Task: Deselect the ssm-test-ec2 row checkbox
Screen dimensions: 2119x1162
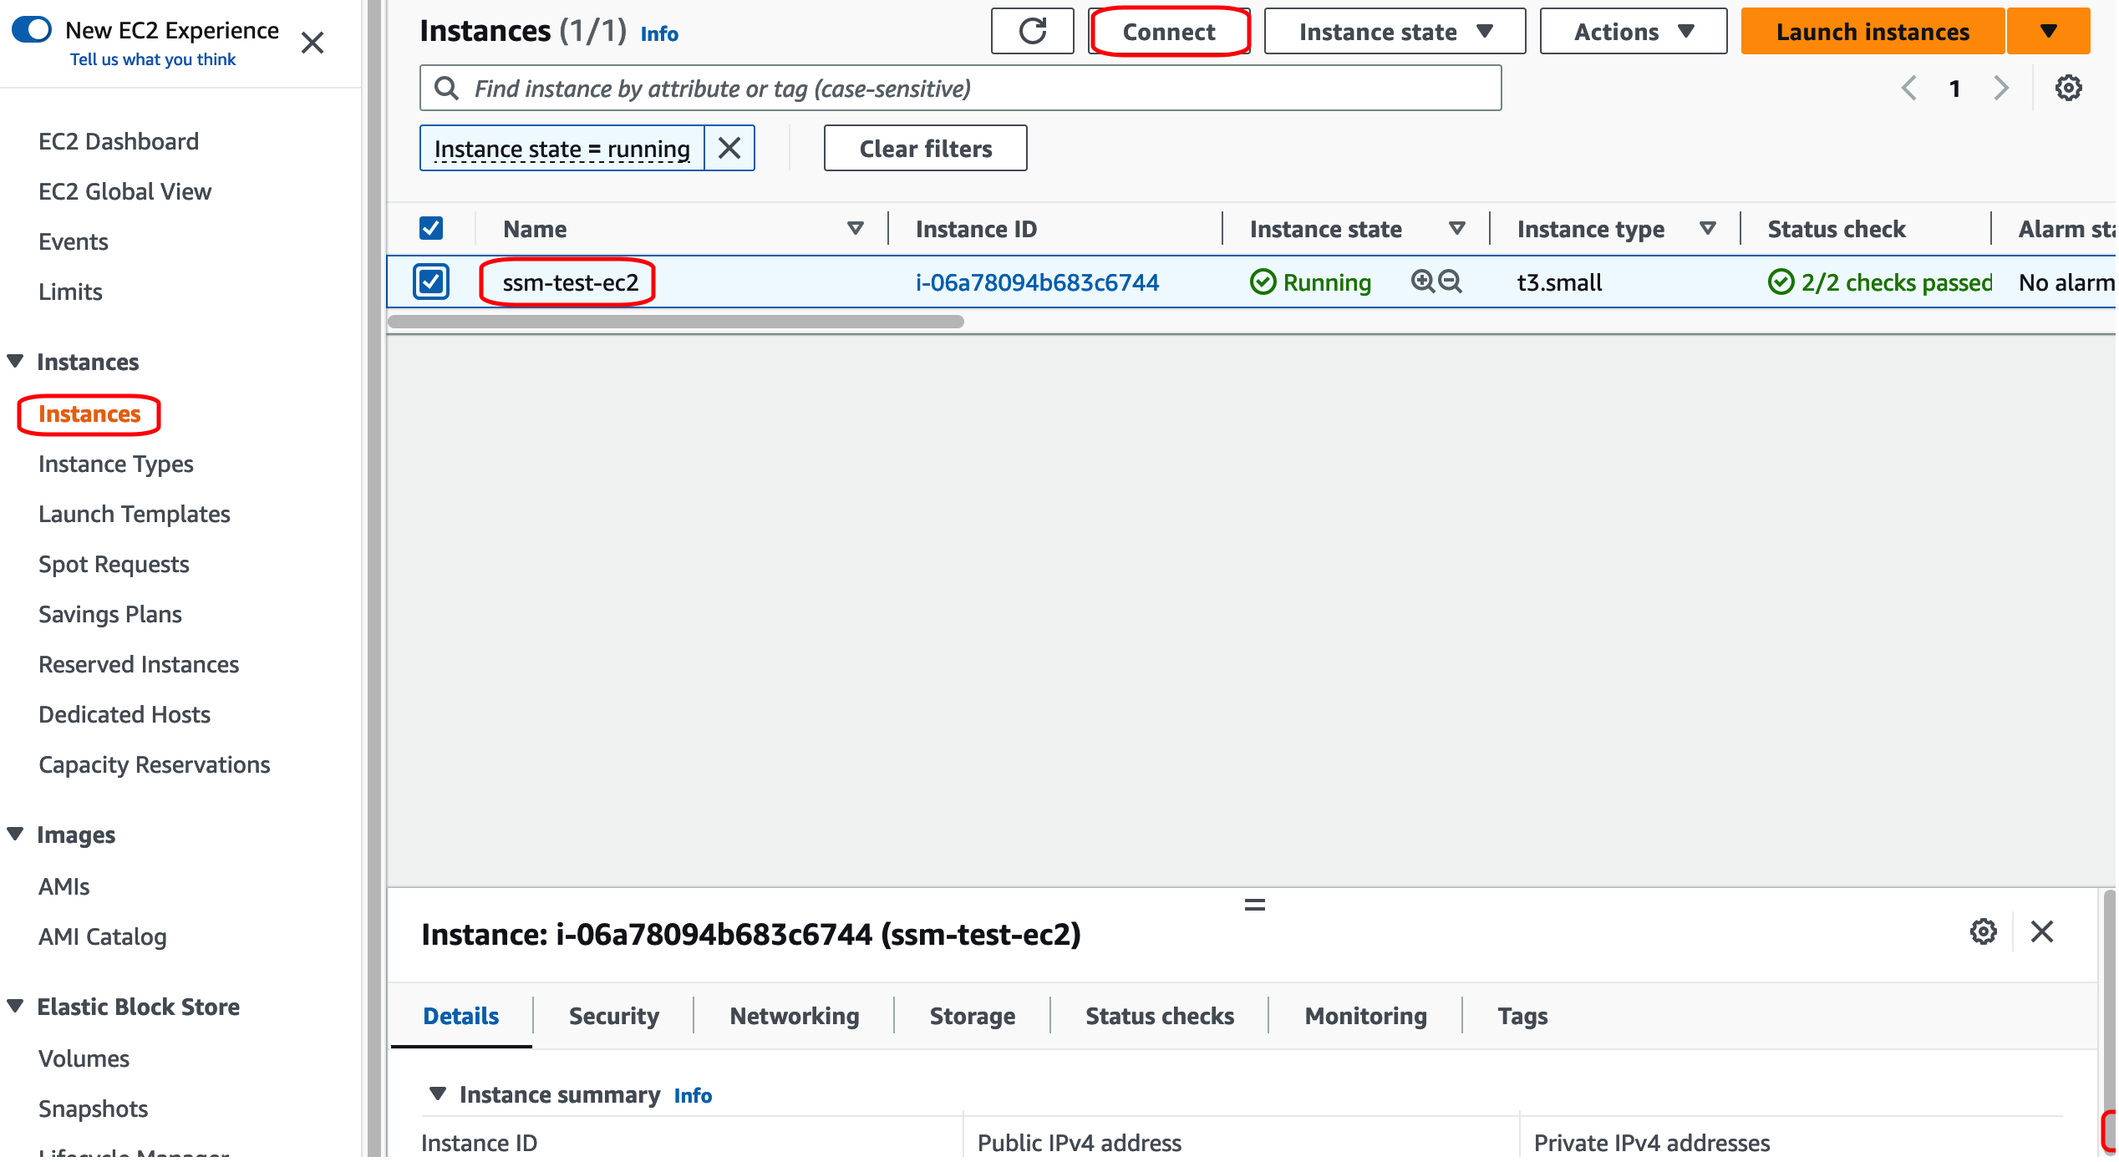Action: tap(431, 282)
